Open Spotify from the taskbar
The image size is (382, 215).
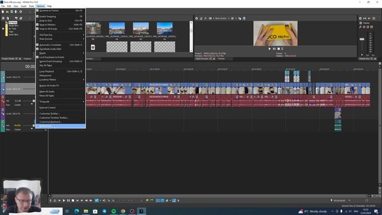click(114, 211)
